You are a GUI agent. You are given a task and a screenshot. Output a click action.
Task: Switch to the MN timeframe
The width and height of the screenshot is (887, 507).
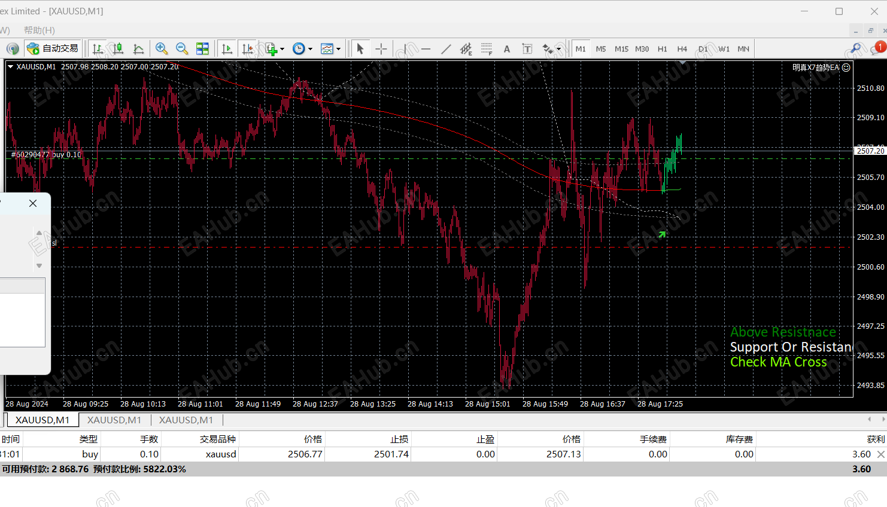(x=743, y=49)
